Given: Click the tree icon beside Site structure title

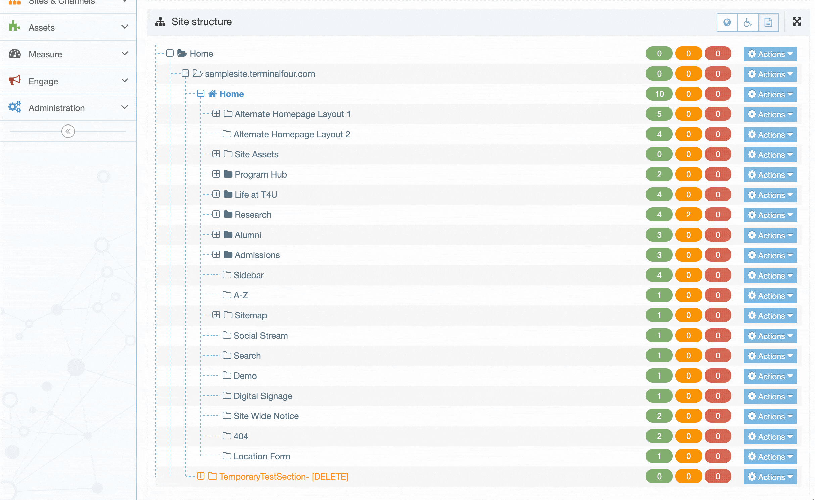Looking at the screenshot, I should [160, 21].
